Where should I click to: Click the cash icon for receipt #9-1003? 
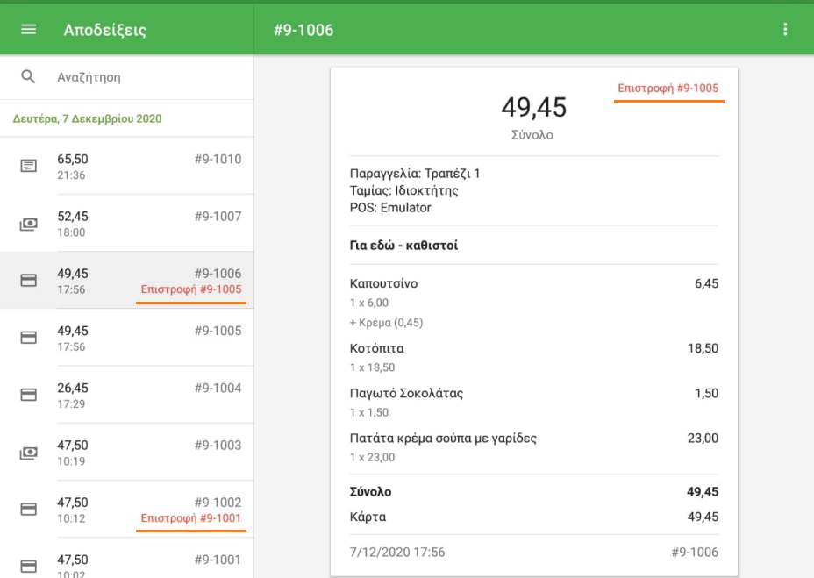28,453
